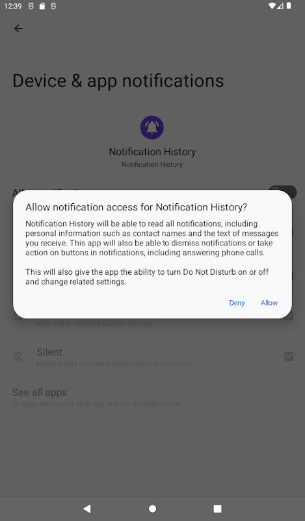Toggle the Allow notification access switch
Screen dimensions: 305x521
pos(283,191)
